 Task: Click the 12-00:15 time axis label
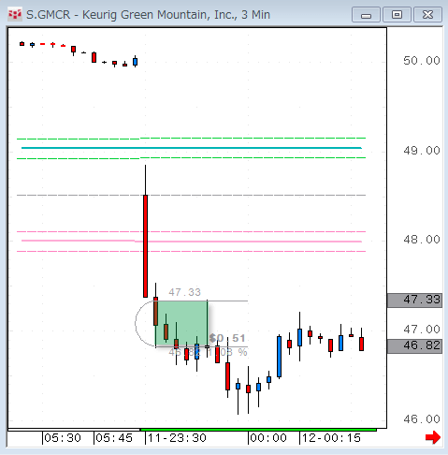tap(331, 438)
